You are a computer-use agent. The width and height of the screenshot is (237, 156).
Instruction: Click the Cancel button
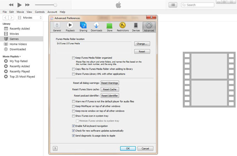click(145, 149)
